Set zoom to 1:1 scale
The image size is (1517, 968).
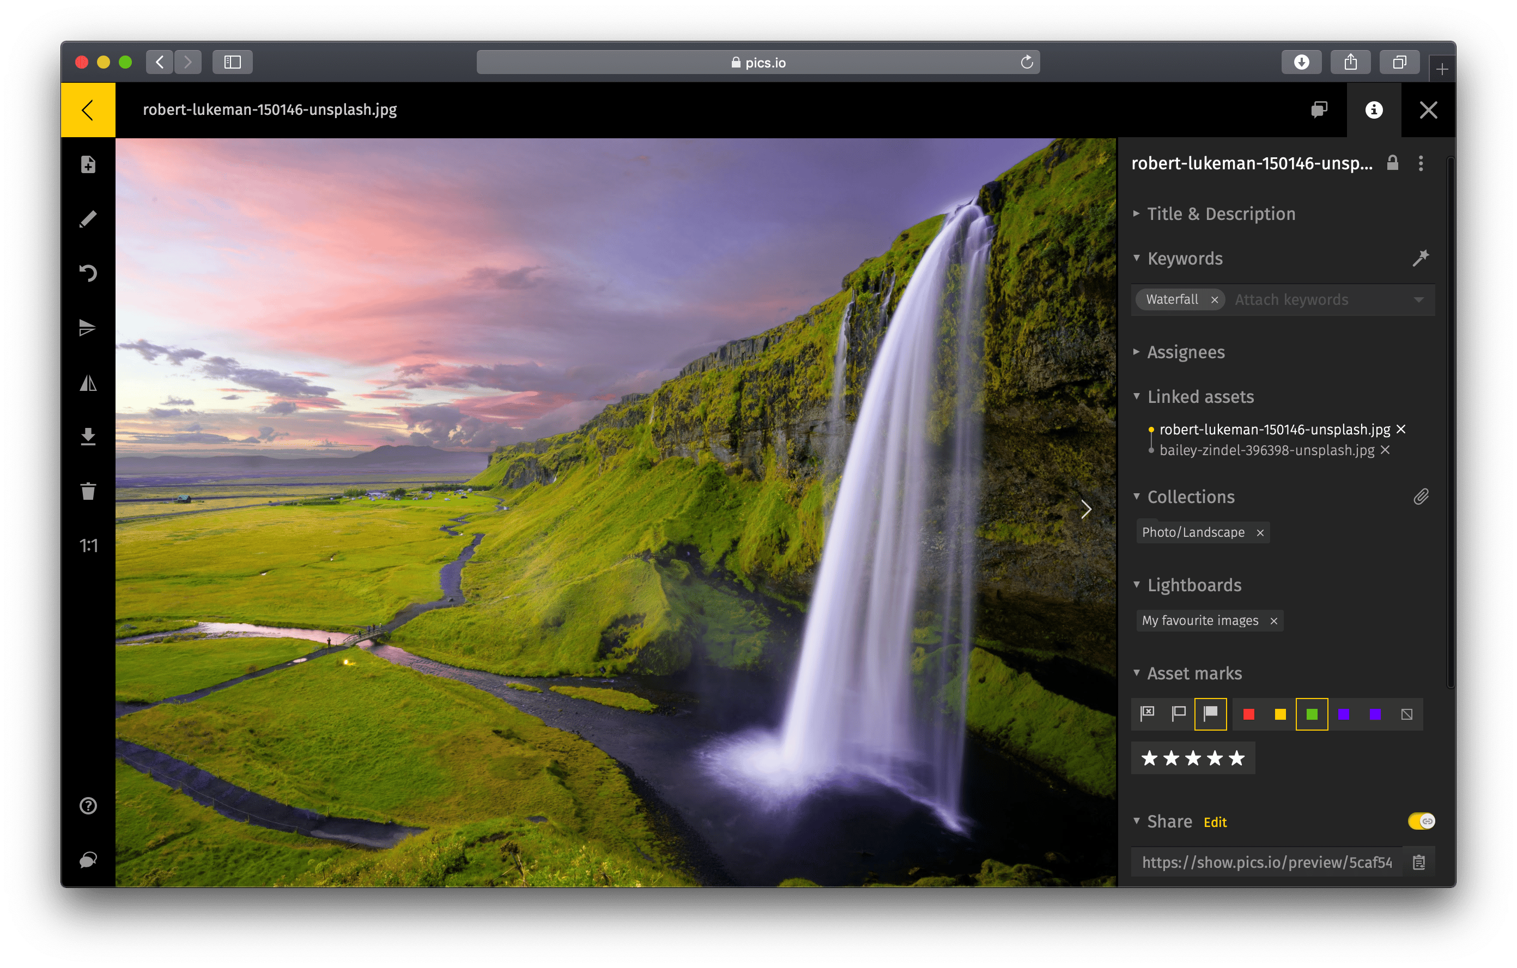point(88,545)
